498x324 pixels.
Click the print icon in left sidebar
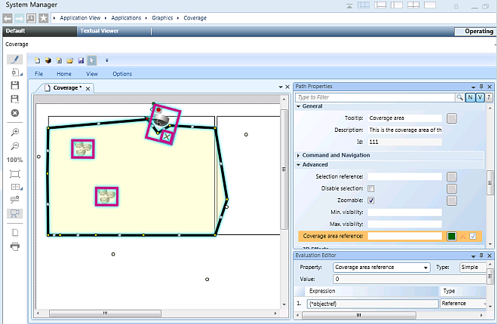pos(14,246)
